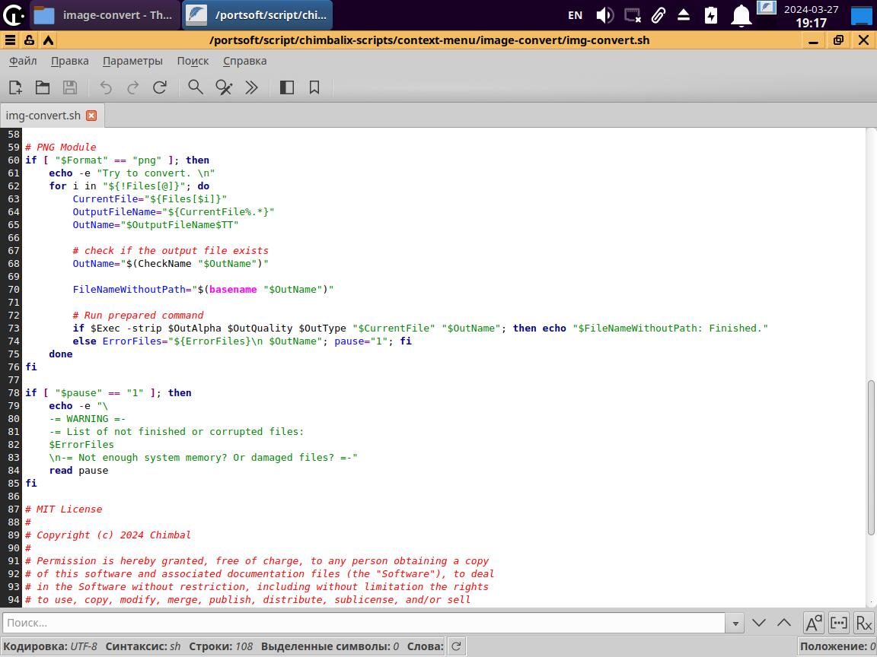Click into the Поиск search field
Viewport: 877px width, 657px height.
365,623
